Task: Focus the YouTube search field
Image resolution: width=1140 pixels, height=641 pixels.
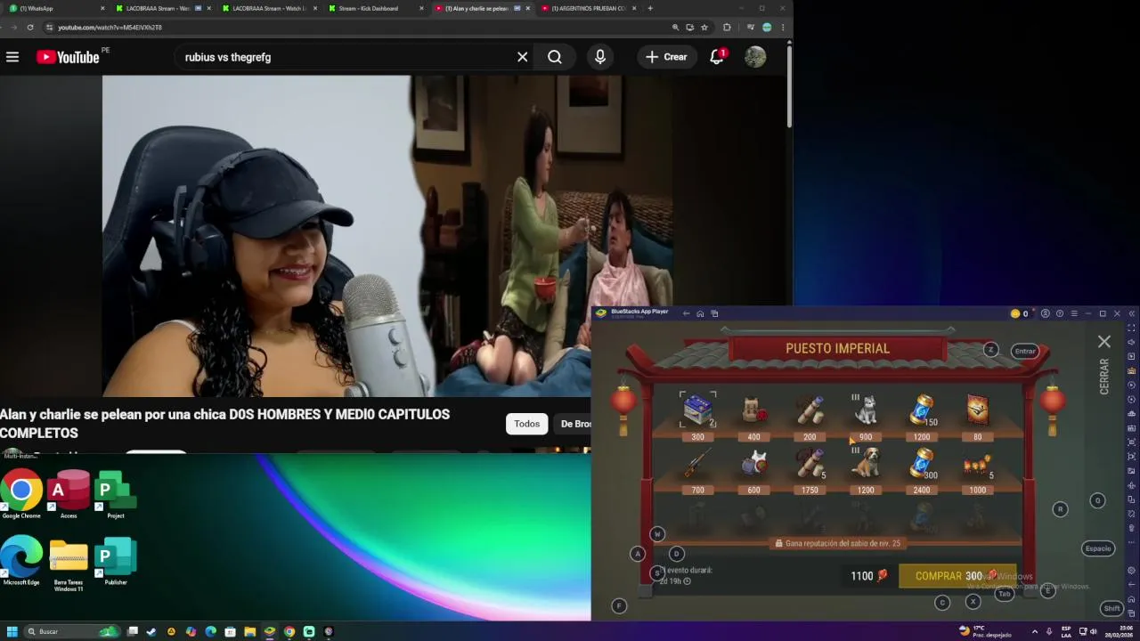Action: [347, 57]
